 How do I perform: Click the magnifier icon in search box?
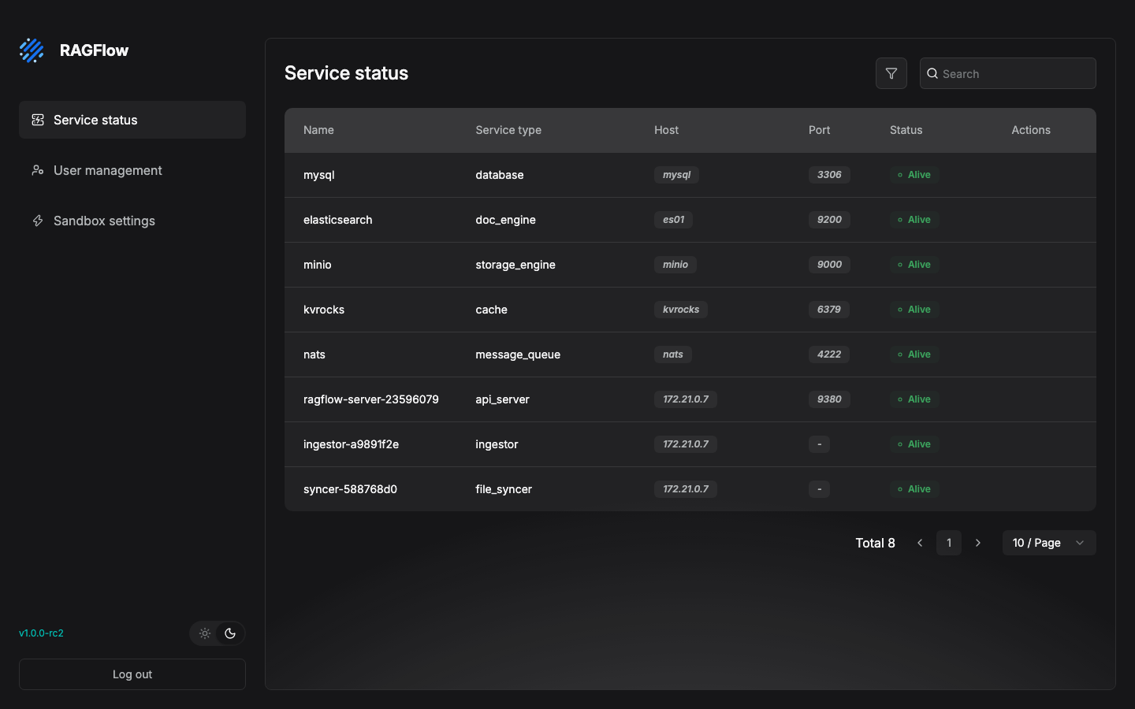pyautogui.click(x=932, y=73)
